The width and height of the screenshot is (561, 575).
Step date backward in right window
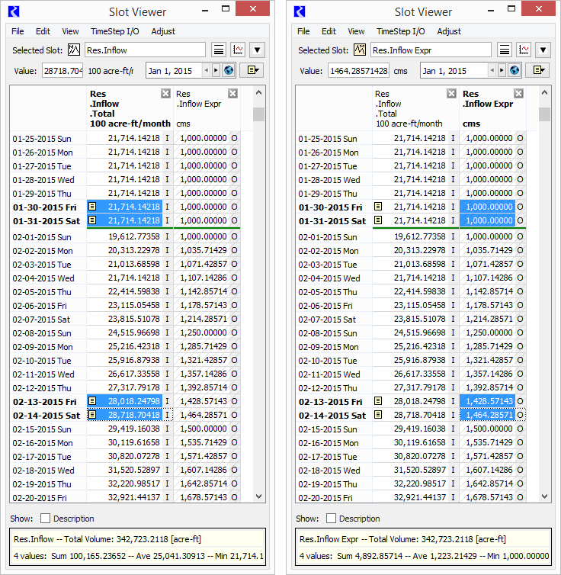(x=492, y=70)
